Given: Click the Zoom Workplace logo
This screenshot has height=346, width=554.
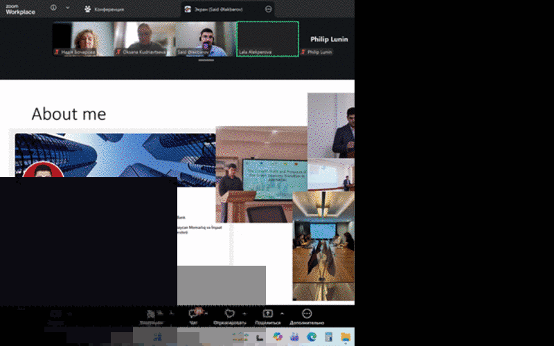Looking at the screenshot, I should point(20,8).
